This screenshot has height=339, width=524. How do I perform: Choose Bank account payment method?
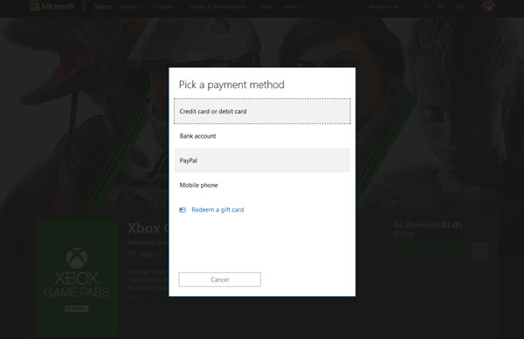(262, 136)
